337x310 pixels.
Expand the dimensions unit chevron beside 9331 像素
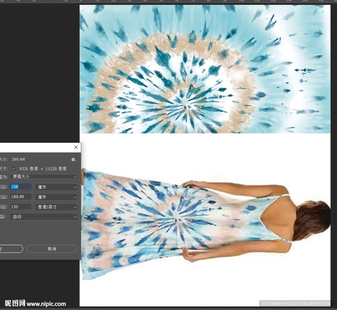(x=13, y=168)
